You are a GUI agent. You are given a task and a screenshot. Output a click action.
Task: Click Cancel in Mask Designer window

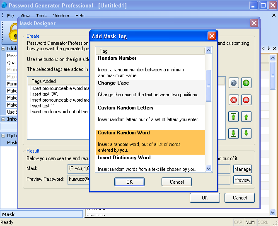tap(239, 198)
